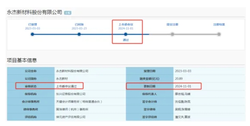Click the 融资金额(亿元) label cell
This screenshot has width=250, height=126.
pos(150,79)
